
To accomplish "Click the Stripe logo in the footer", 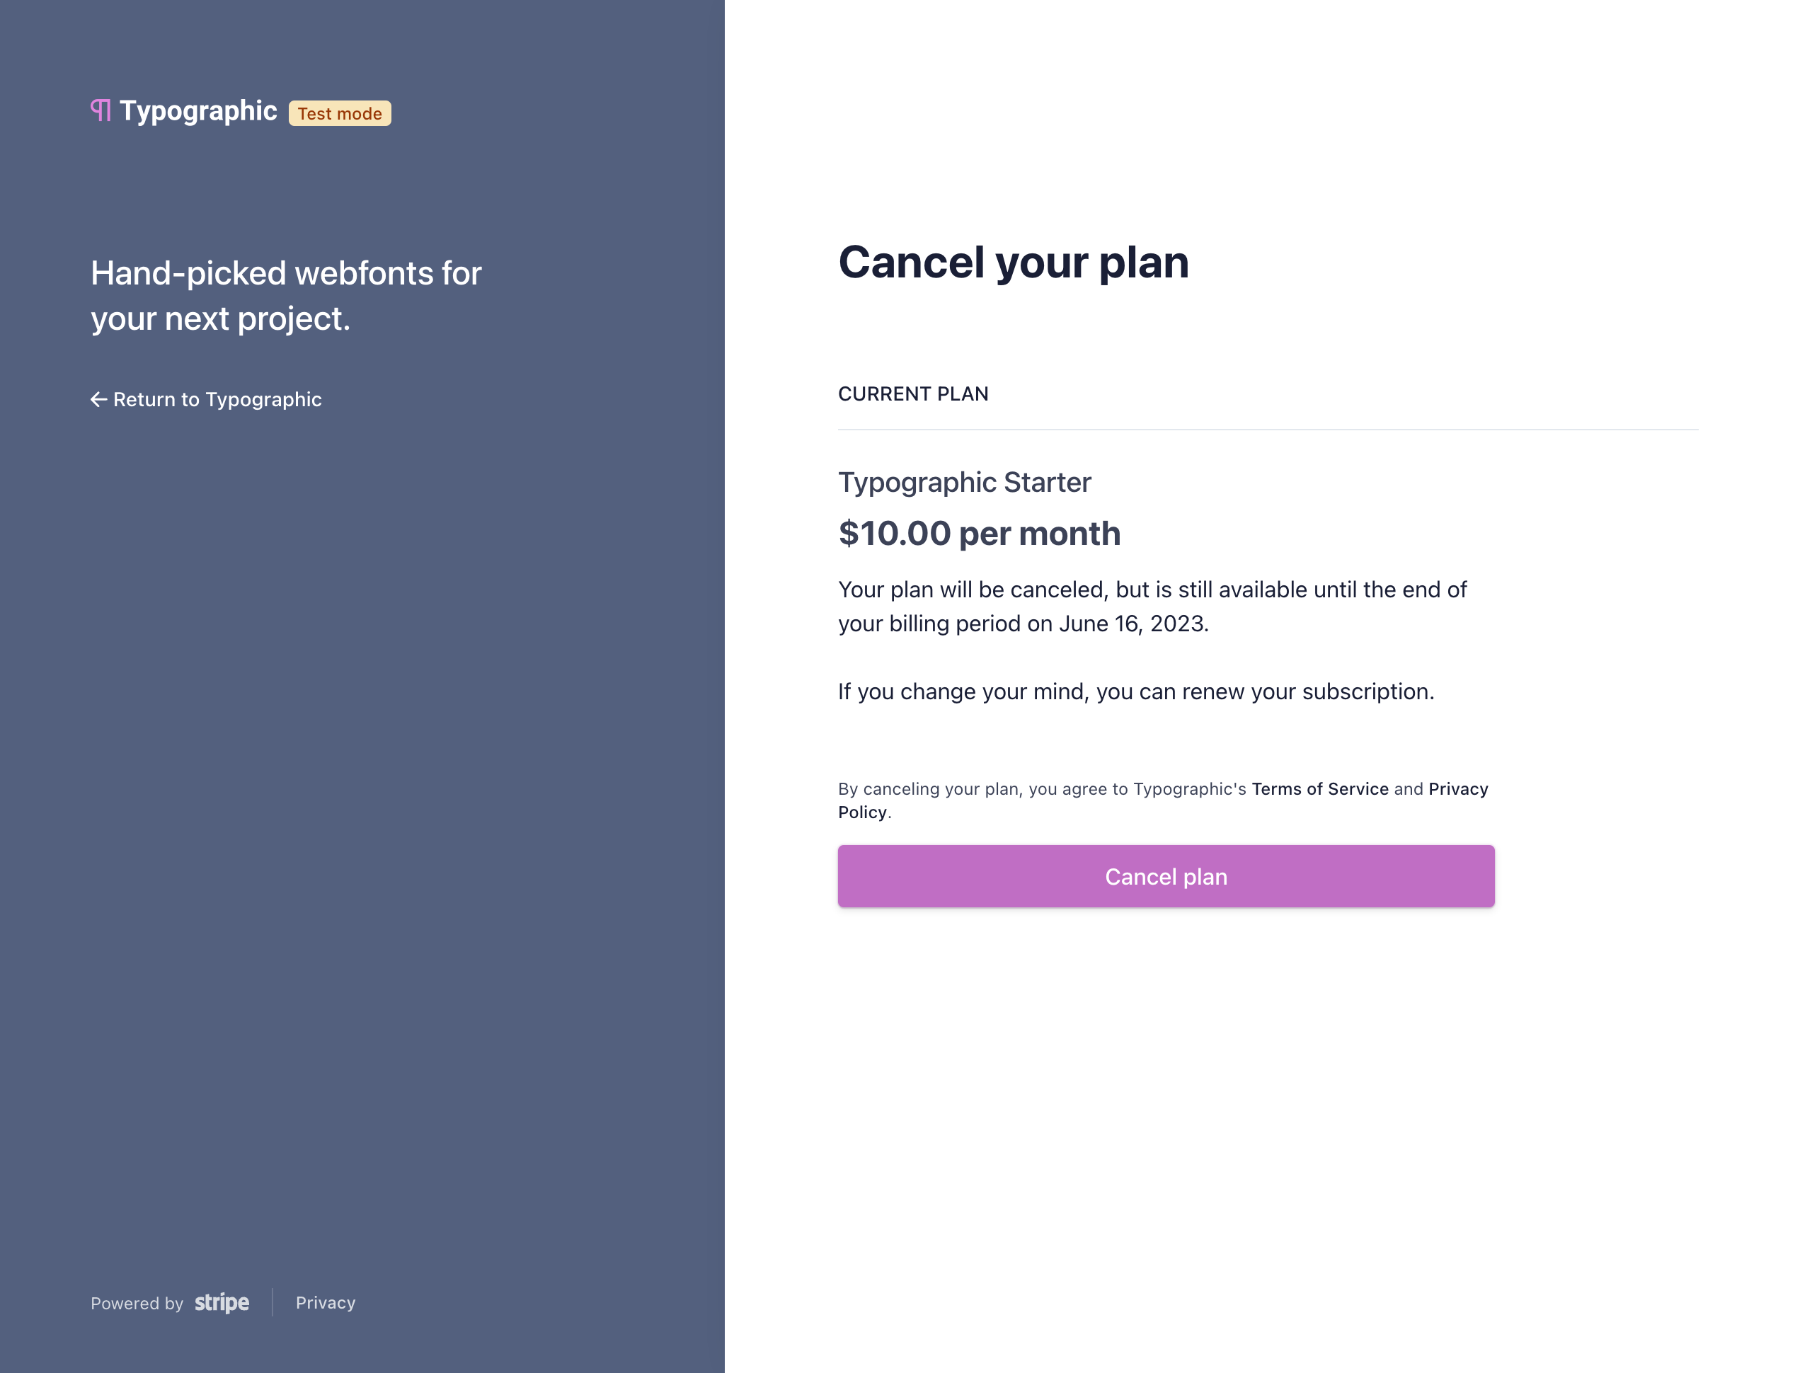I will tap(221, 1302).
